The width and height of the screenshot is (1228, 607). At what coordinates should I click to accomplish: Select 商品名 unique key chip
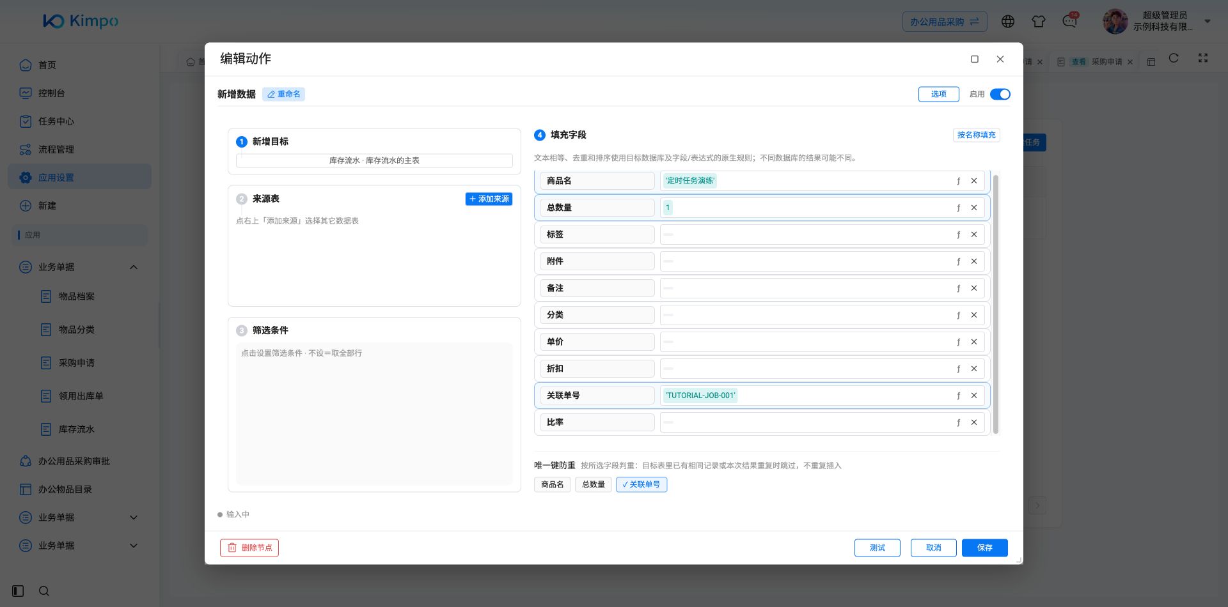[553, 485]
